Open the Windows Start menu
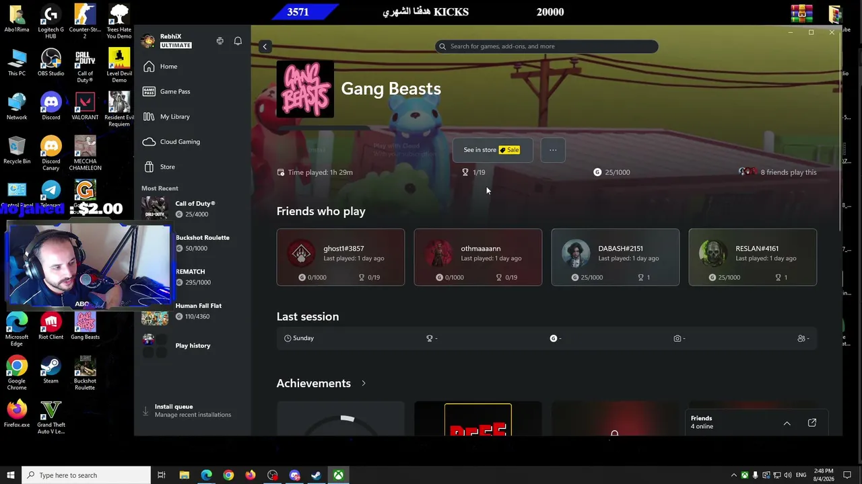Screen dimensions: 862x484 [10, 475]
